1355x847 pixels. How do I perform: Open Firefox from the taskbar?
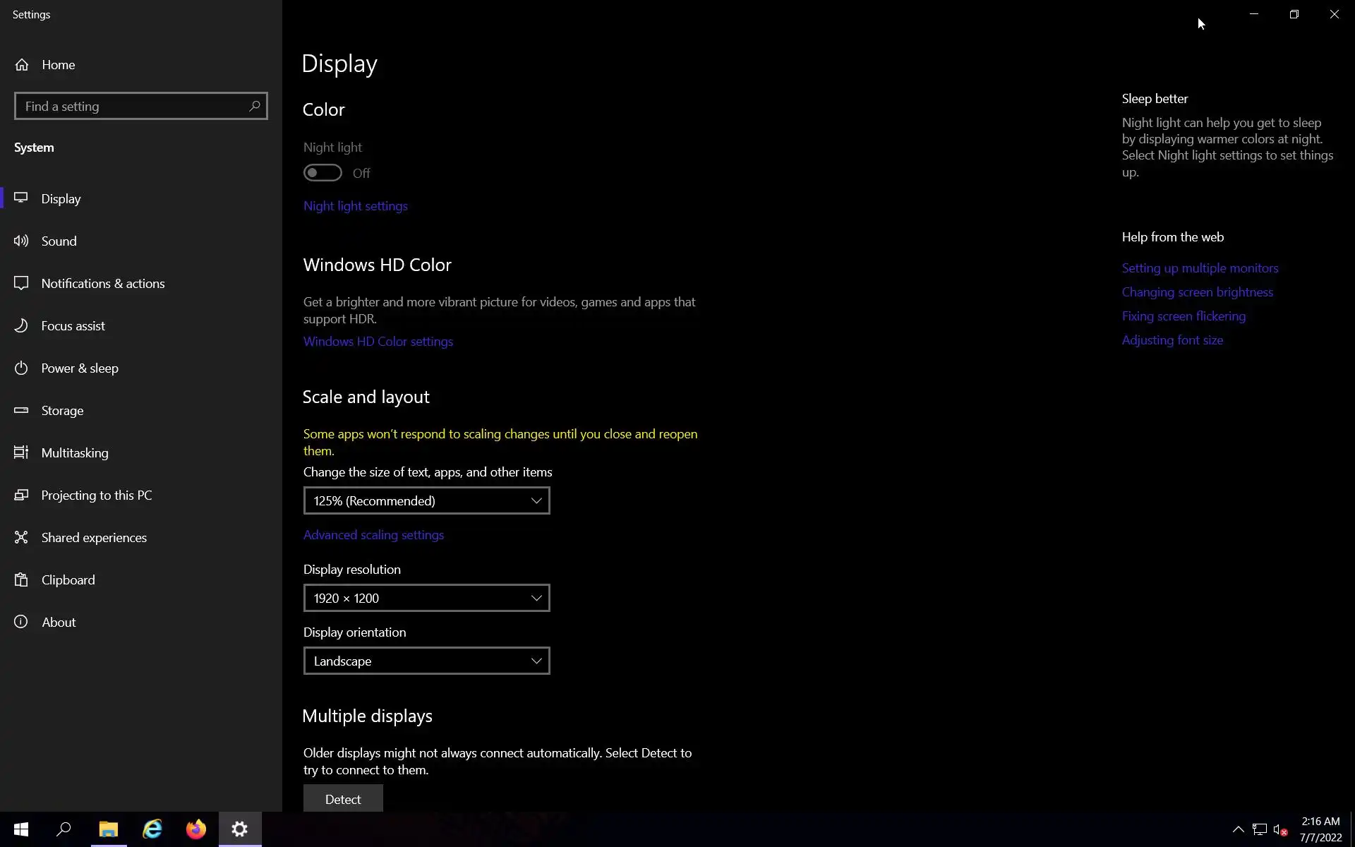(x=196, y=829)
